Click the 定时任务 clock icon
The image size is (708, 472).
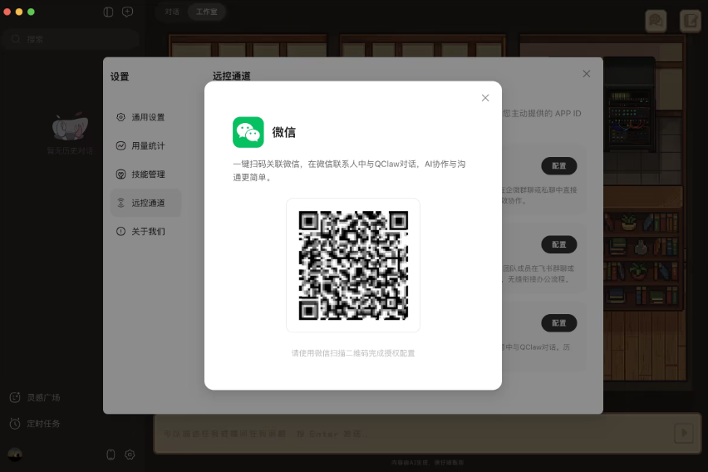tap(15, 424)
